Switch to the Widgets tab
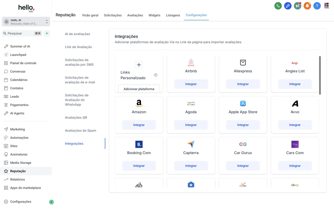Image resolution: width=334 pixels, height=209 pixels. point(154,15)
